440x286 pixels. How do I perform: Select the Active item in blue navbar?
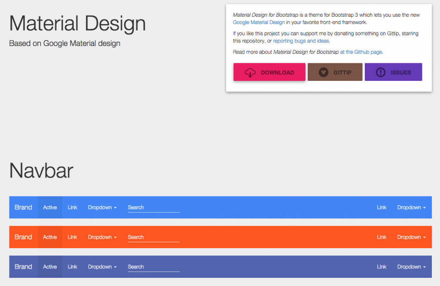tap(50, 207)
